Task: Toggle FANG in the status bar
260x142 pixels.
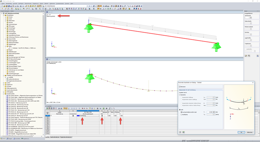Action: (184, 141)
